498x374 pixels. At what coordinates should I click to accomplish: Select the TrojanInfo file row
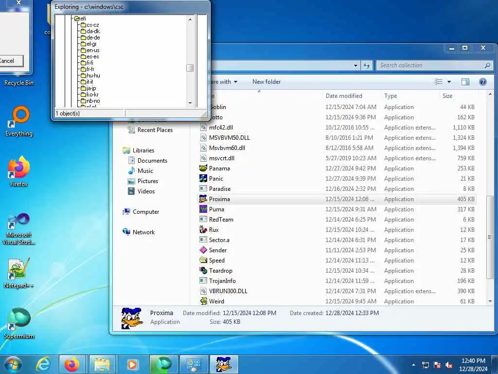pos(337,280)
